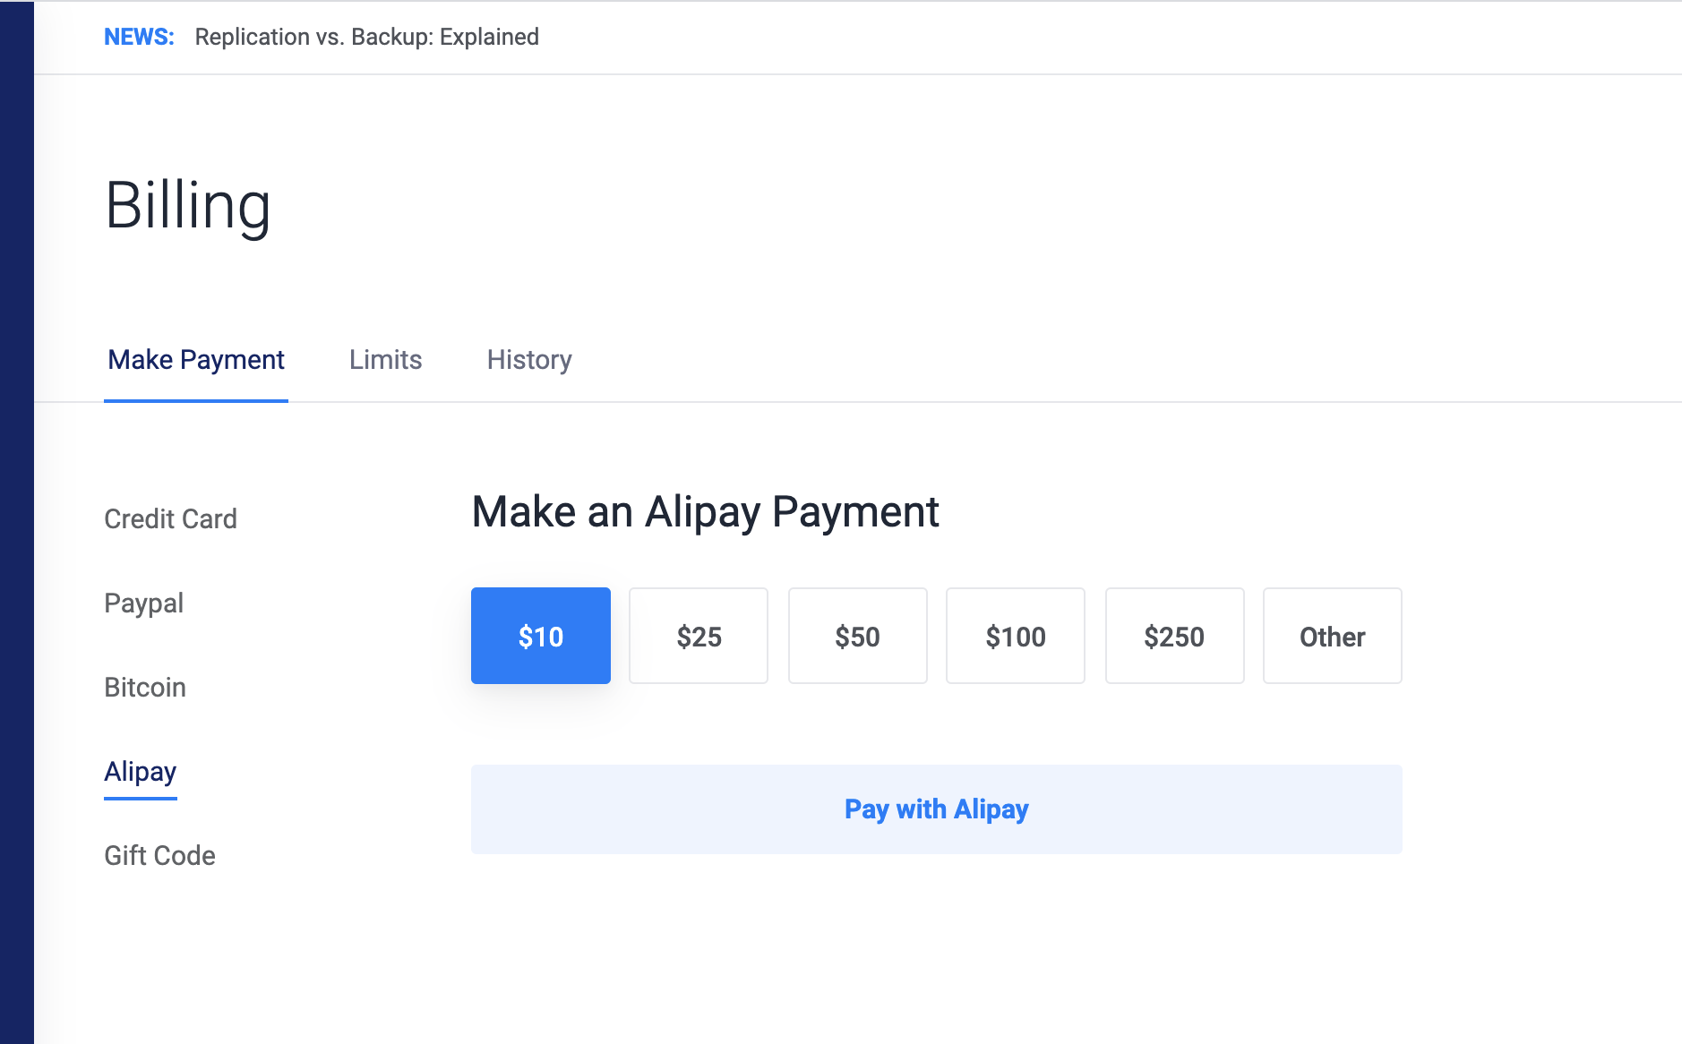Click the blue NEWS label
The height and width of the screenshot is (1044, 1682).
tap(139, 37)
